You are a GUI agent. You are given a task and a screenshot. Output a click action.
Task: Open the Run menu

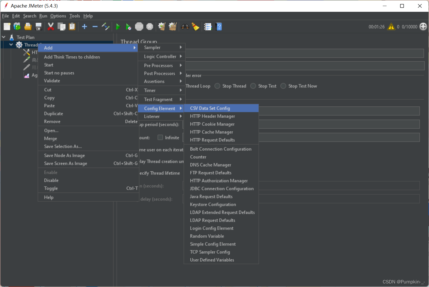pos(43,16)
